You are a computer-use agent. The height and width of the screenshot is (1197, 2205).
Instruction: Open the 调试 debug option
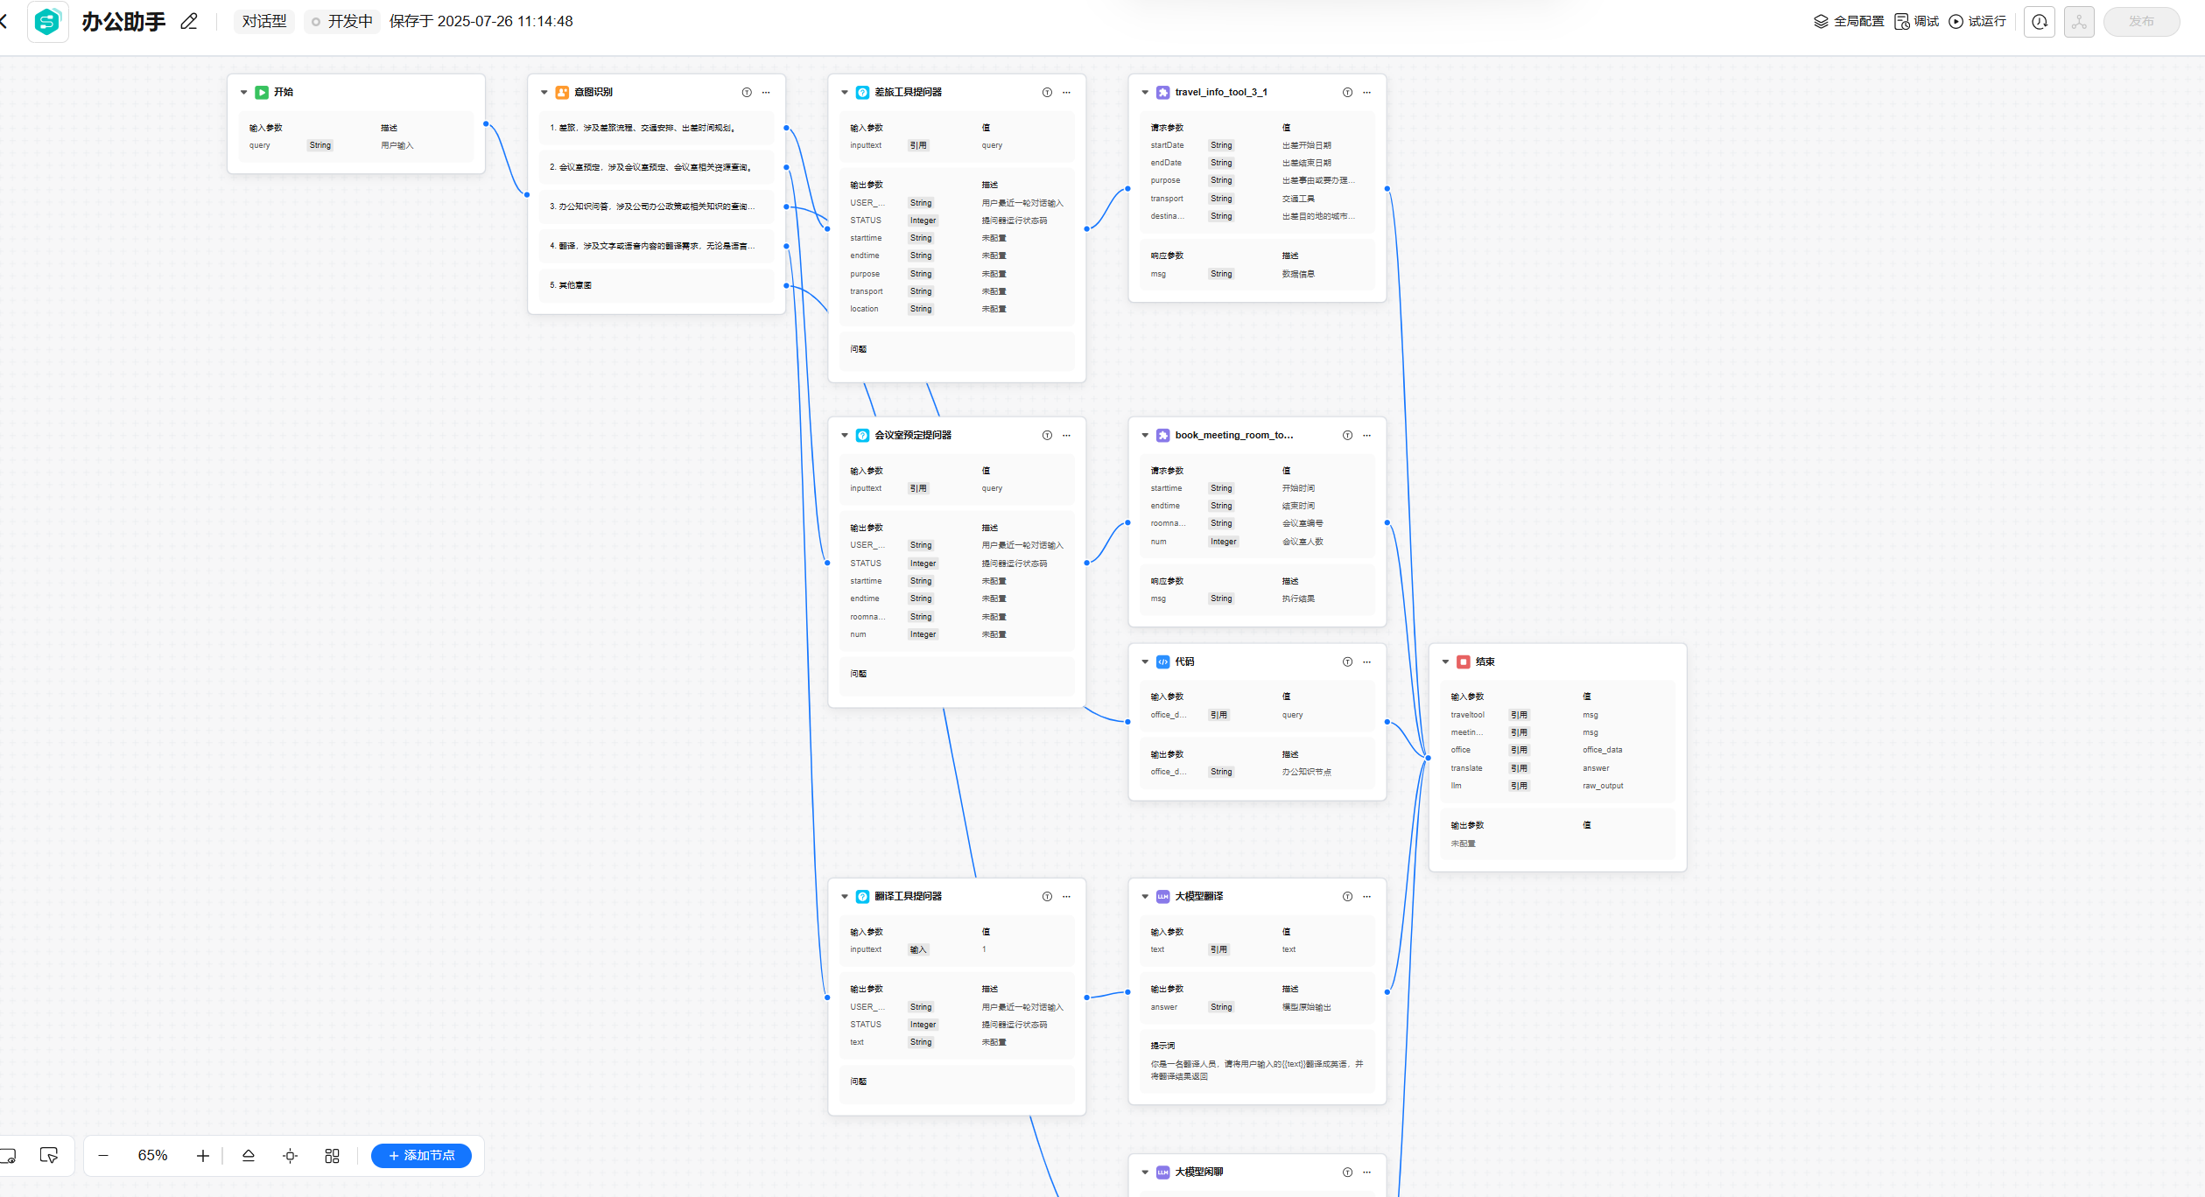(x=1917, y=21)
